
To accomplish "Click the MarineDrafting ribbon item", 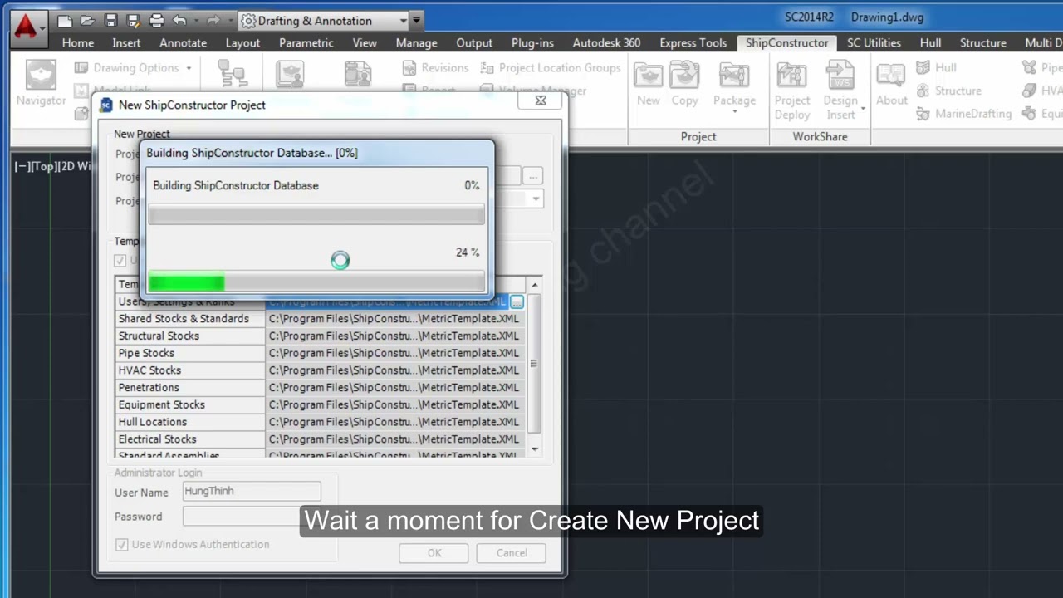I will tap(963, 114).
